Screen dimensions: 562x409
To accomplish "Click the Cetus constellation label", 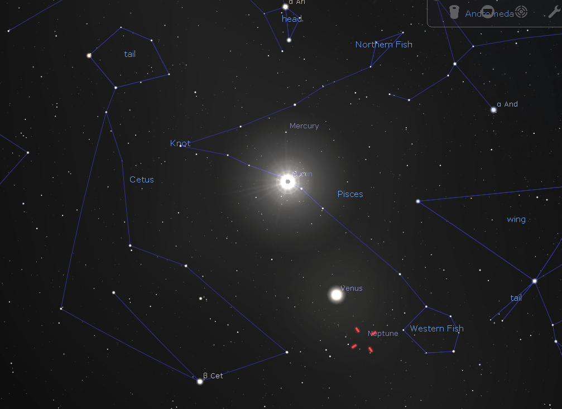I will (x=142, y=180).
